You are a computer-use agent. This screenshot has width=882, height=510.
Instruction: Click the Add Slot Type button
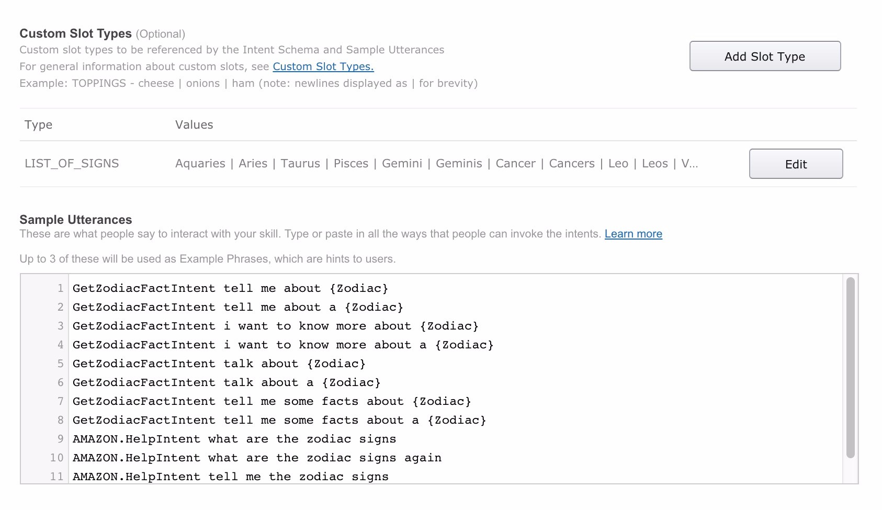coord(764,56)
